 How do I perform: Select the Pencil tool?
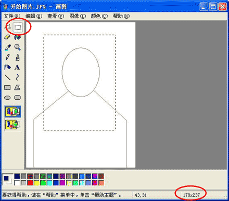pyautogui.click(x=7, y=57)
